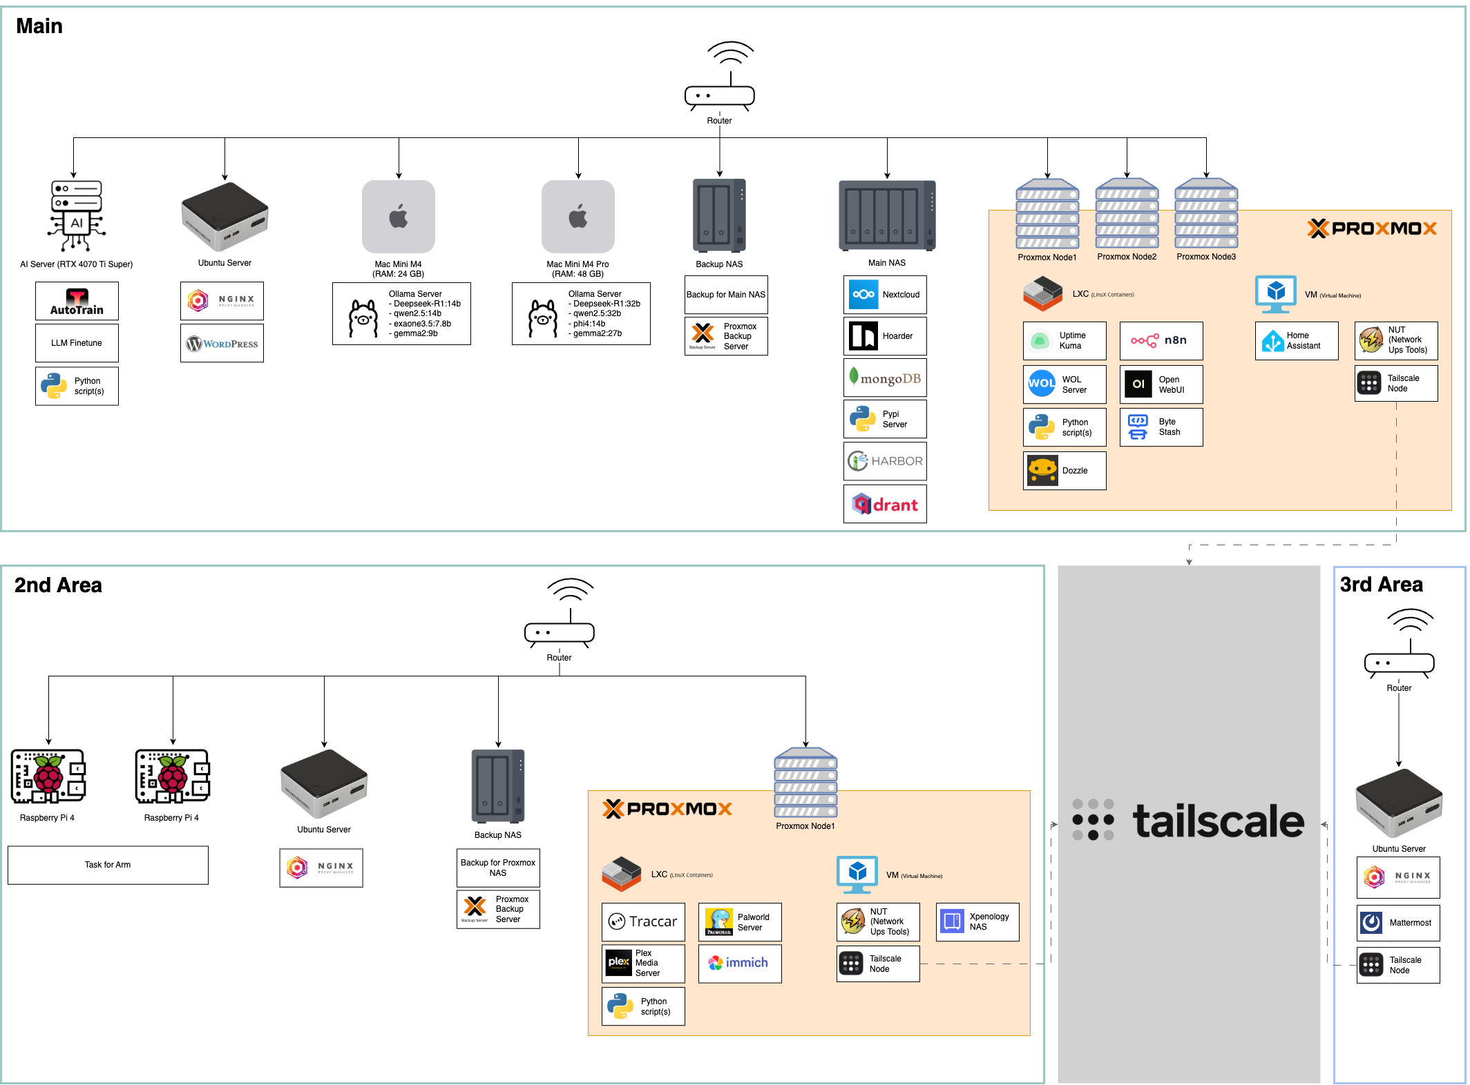Click the Qdrant logo box
Image resolution: width=1470 pixels, height=1085 pixels.
tap(885, 505)
